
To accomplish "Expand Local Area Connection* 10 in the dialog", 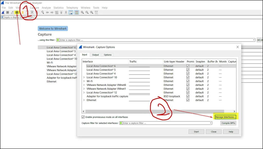I will click(84, 77).
